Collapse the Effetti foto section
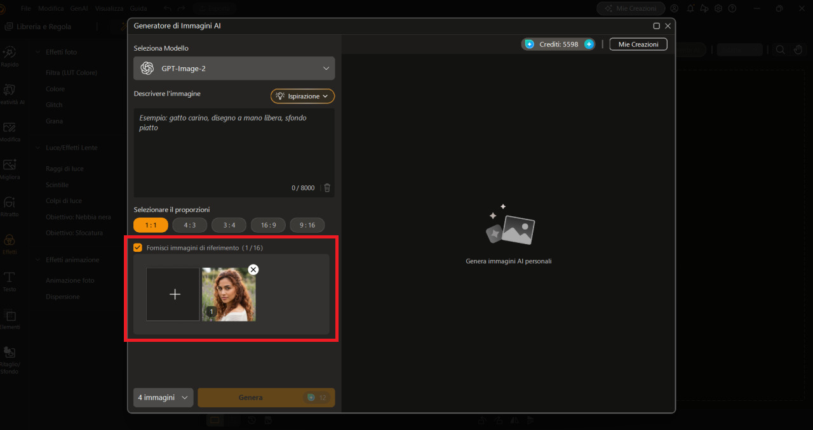This screenshot has height=430, width=813. (37, 52)
